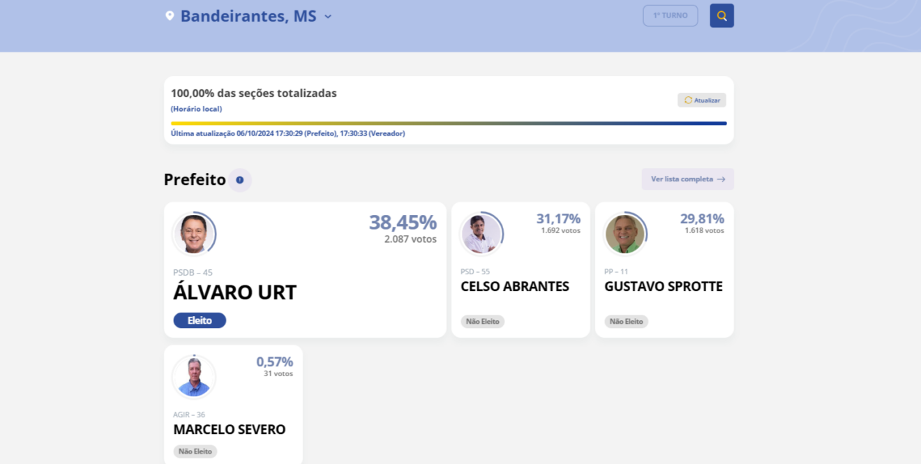Click the Prefeito section heading
This screenshot has height=464, width=921.
pos(195,180)
